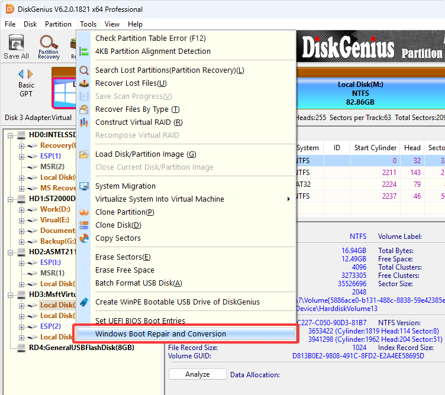Select MSR(2) under HD0
445x395 pixels.
coord(52,167)
